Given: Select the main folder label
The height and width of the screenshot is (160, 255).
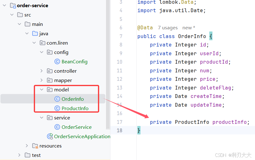Looking at the screenshot, I should [38, 24].
